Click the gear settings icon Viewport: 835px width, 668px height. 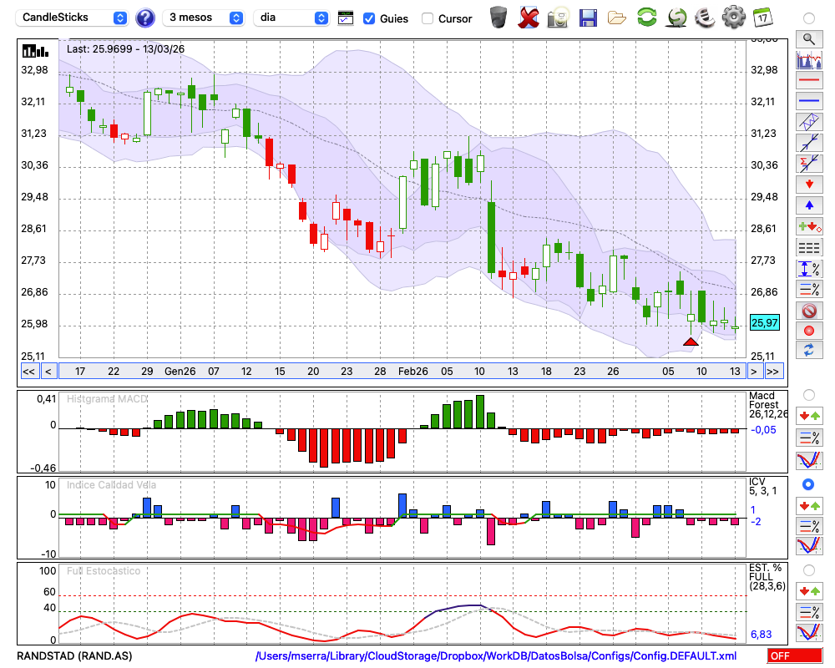[x=733, y=17]
